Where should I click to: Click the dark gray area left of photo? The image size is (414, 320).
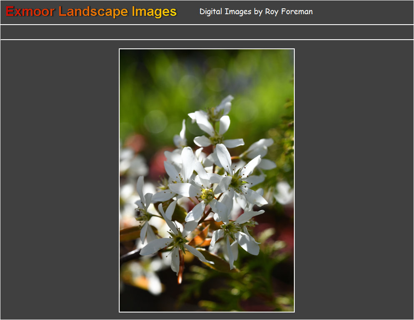click(58, 179)
